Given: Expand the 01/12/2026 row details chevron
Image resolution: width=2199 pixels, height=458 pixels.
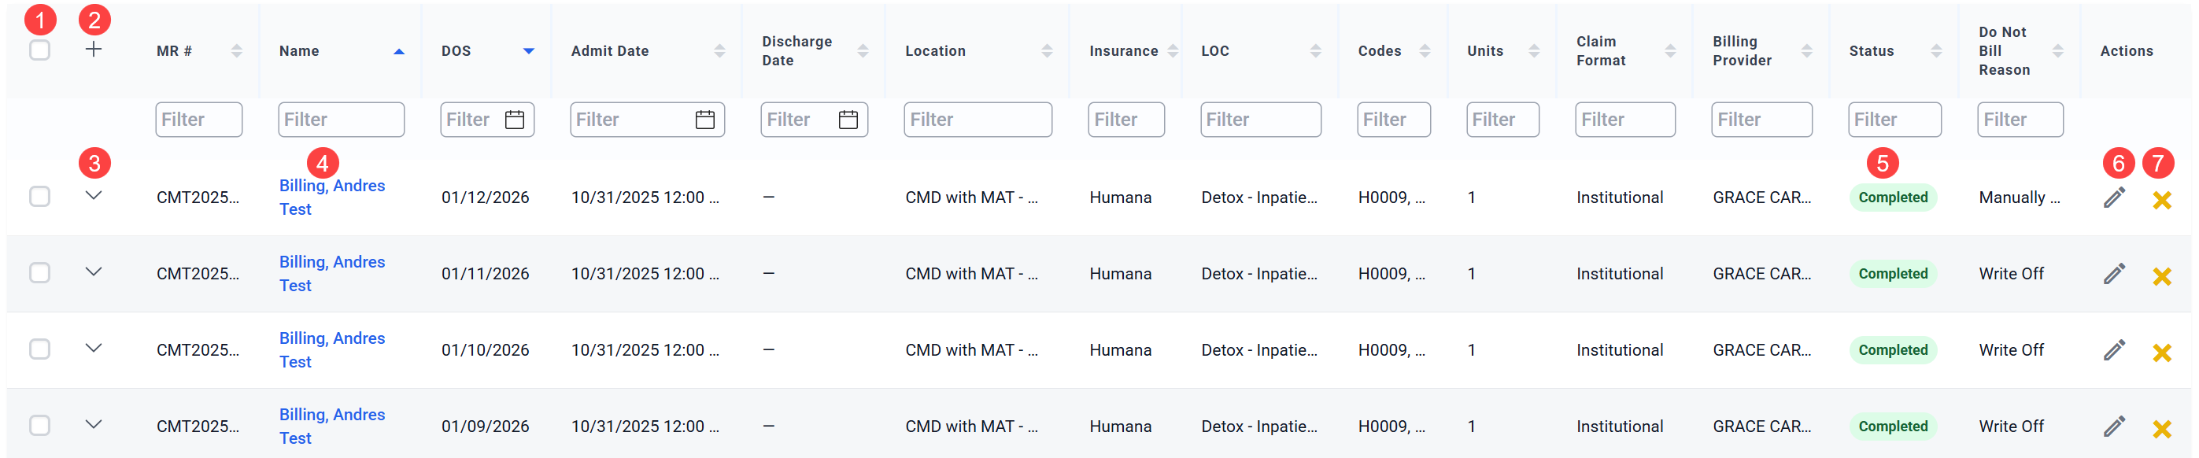Looking at the screenshot, I should (94, 195).
